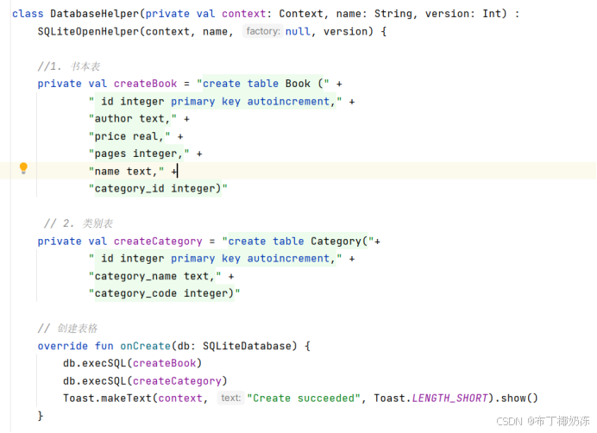Click the comment '// 2. 类别表'

(78, 223)
